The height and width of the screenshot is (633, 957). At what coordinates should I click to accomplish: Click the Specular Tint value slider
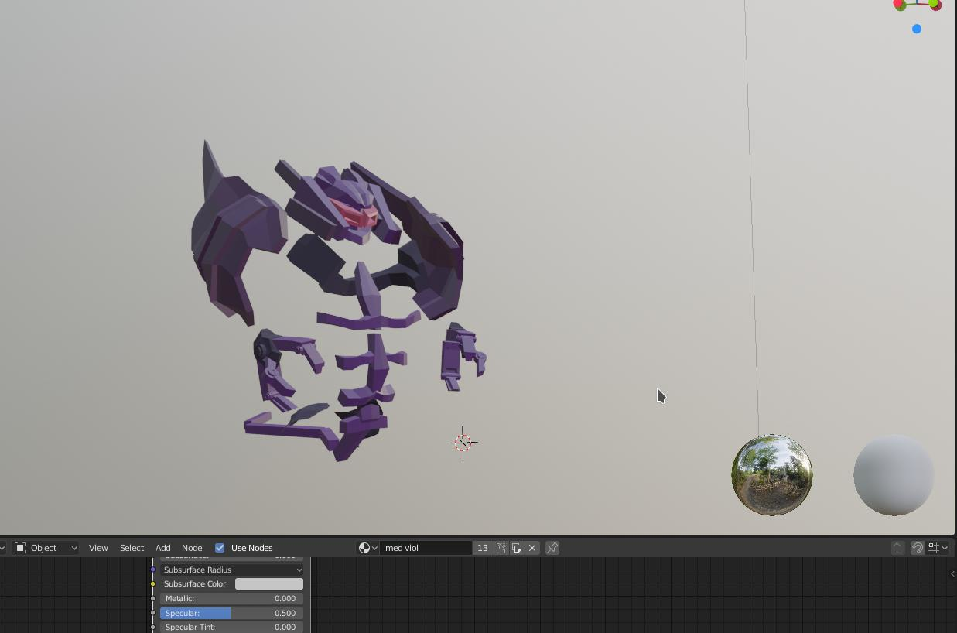(232, 627)
